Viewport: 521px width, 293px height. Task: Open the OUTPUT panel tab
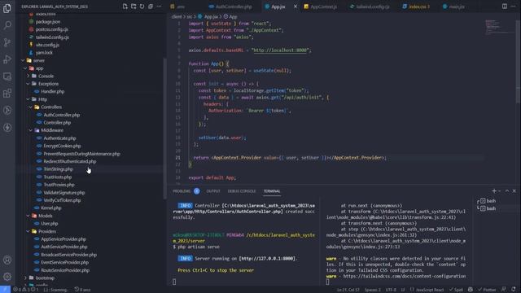pos(213,191)
